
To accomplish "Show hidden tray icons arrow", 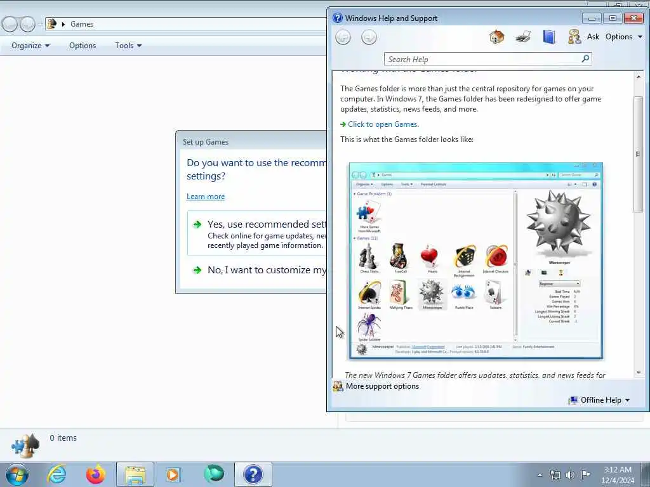I will [540, 475].
